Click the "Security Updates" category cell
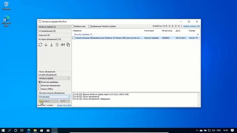Image resolution: width=237 pixels, height=133 pixels. 151,38
